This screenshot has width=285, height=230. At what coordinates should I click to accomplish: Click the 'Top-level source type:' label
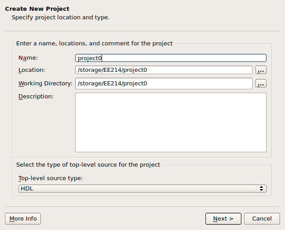coord(50,178)
